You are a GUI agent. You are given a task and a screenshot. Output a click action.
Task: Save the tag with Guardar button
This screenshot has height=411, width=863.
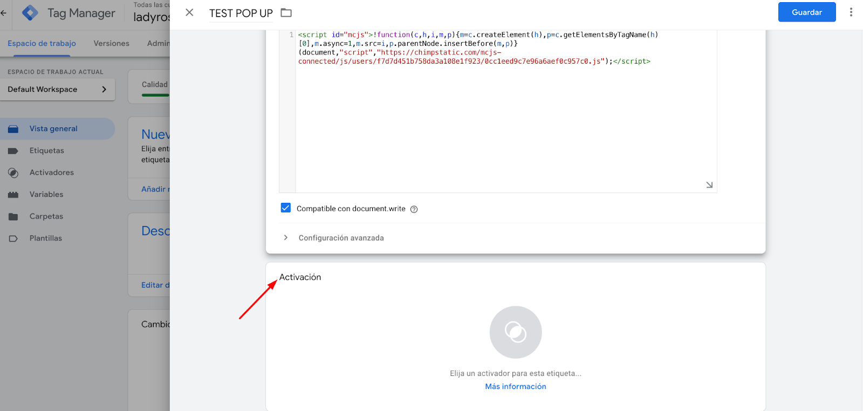point(807,12)
